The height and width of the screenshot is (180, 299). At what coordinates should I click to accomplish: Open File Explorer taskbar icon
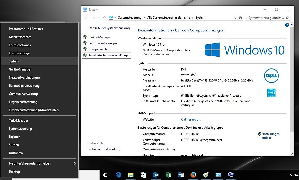click(131, 175)
